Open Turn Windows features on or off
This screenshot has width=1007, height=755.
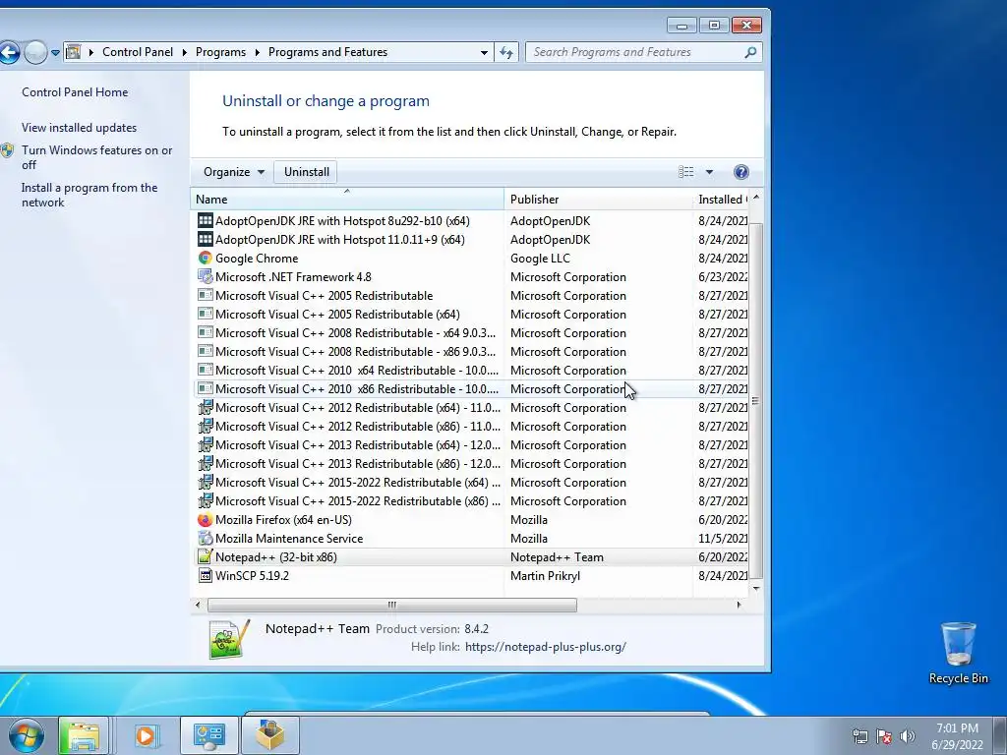(96, 157)
